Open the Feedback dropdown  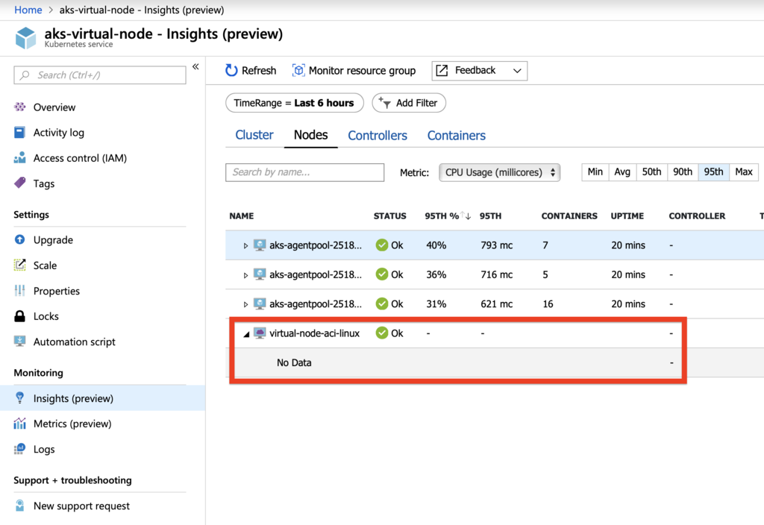pyautogui.click(x=479, y=71)
